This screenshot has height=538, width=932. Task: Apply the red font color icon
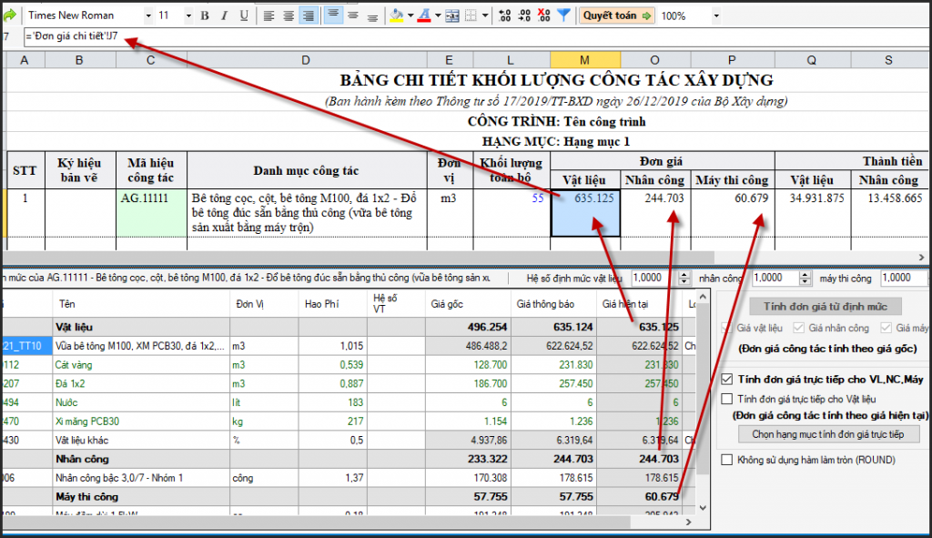pyautogui.click(x=424, y=15)
